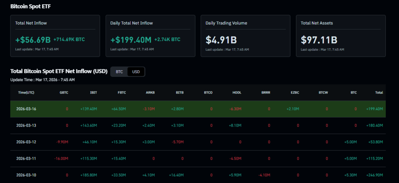This screenshot has height=183, width=399.
Task: Click the HODL column header
Action: click(237, 93)
